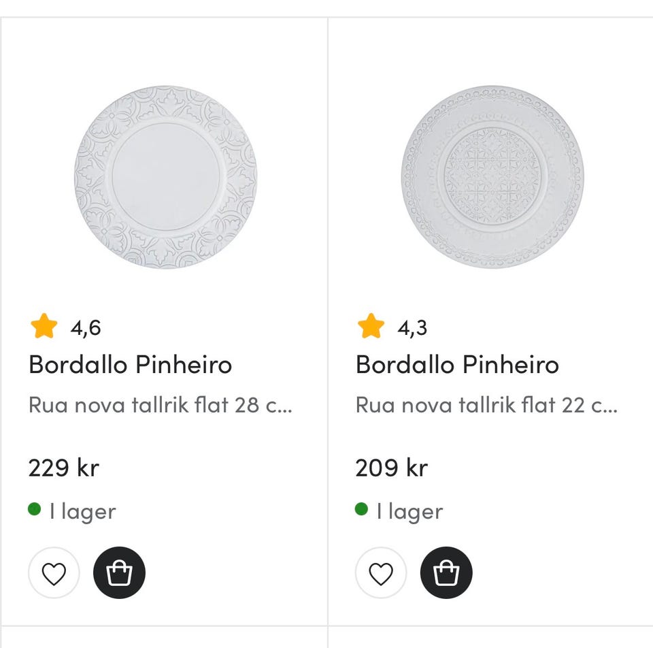Screen dimensions: 653x648
Task: Click the 229 kr price
Action: [64, 468]
